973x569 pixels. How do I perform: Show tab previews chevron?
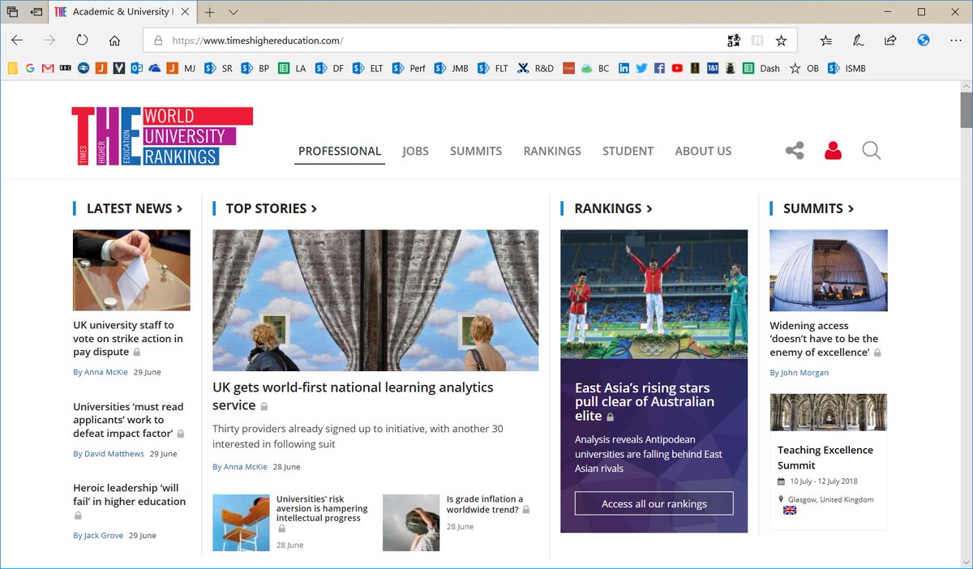[234, 12]
